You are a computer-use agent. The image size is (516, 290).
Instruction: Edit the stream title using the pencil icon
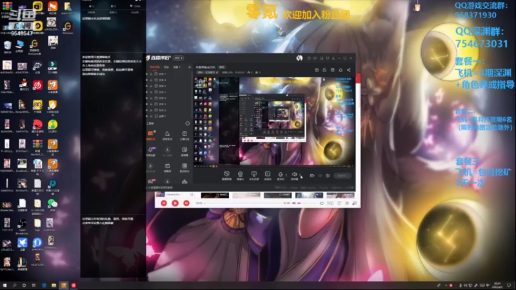coord(217,72)
